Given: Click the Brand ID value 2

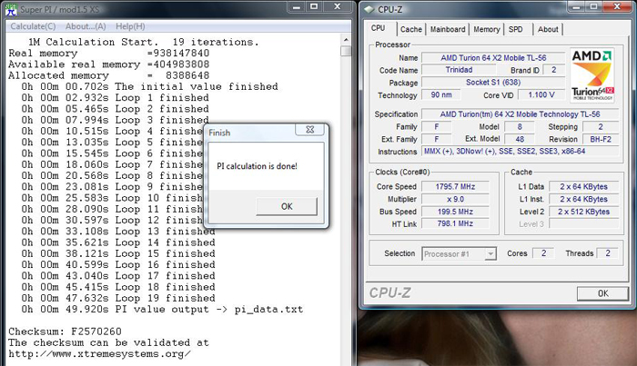Looking at the screenshot, I should (553, 70).
